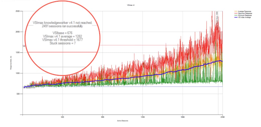Click the 2498 tick label on the x-axis

click(x=223, y=117)
